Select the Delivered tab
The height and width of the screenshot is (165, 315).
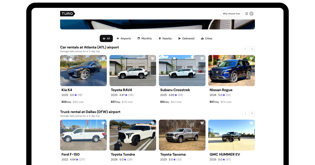(x=186, y=38)
